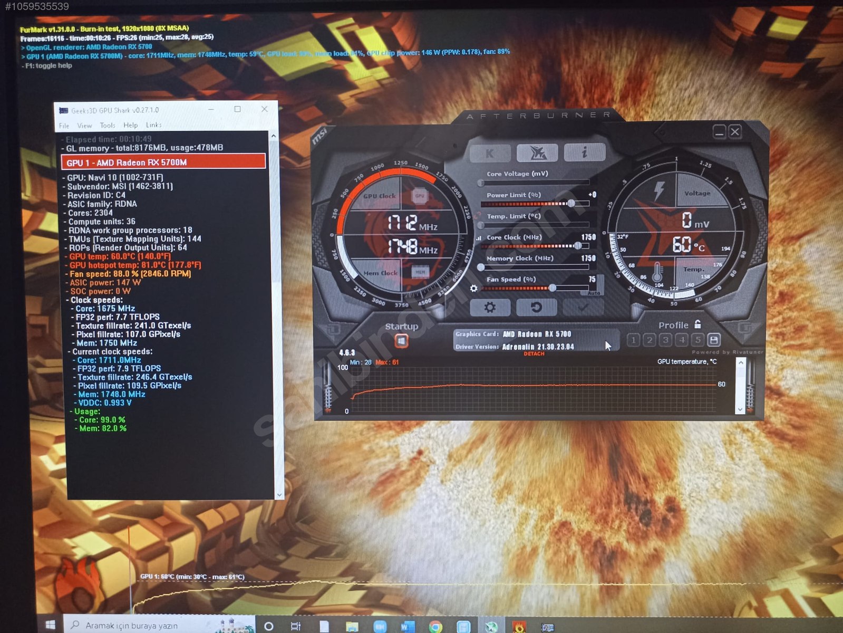Image resolution: width=843 pixels, height=633 pixels.
Task: Adjust the Core Voltage slider handle
Action: tap(480, 183)
